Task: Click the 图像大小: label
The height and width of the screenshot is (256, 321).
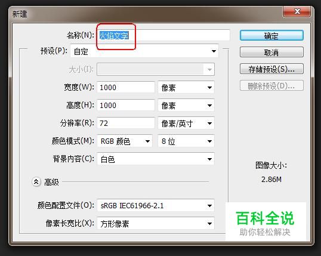Action: (271, 165)
